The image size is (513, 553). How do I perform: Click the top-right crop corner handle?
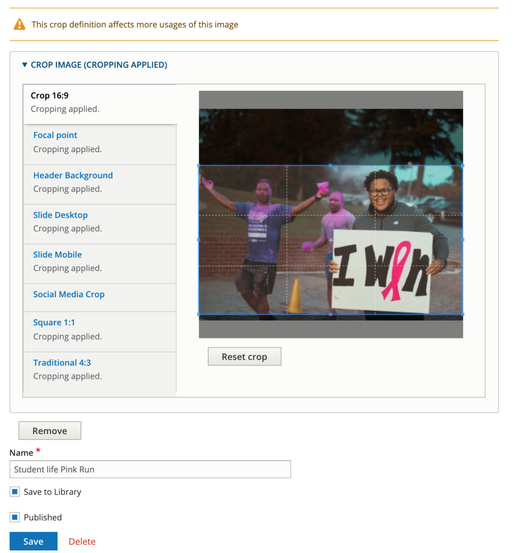click(463, 166)
